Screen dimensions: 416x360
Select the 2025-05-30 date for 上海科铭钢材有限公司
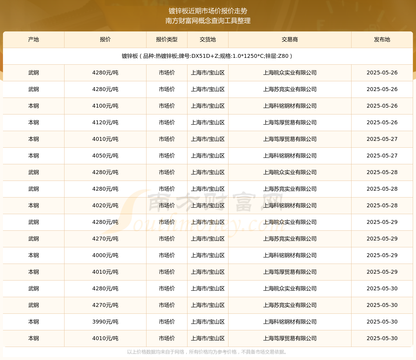(x=382, y=322)
